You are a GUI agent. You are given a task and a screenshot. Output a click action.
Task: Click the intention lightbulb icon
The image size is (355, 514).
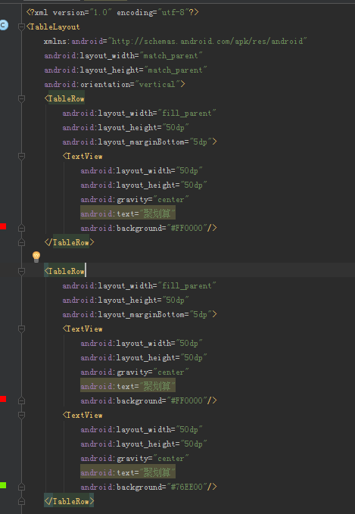36,257
